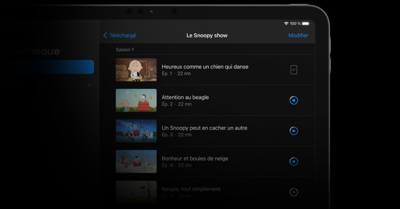Select title Un Snoopy peut en cacher un autre
Viewport: 400px width, 209px height.
tap(204, 128)
